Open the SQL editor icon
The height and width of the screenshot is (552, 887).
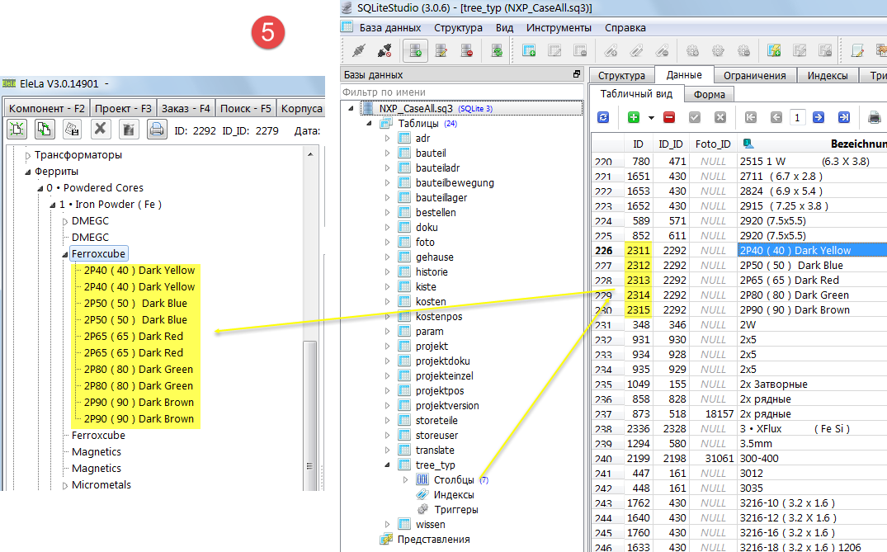857,51
